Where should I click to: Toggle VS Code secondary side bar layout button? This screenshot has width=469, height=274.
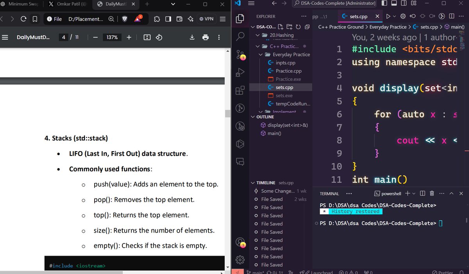tap(404, 3)
